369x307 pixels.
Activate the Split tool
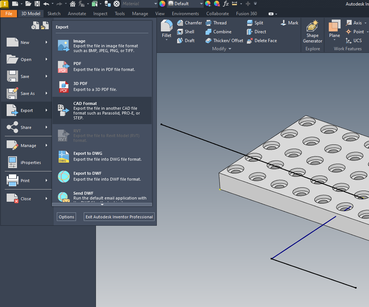point(255,23)
